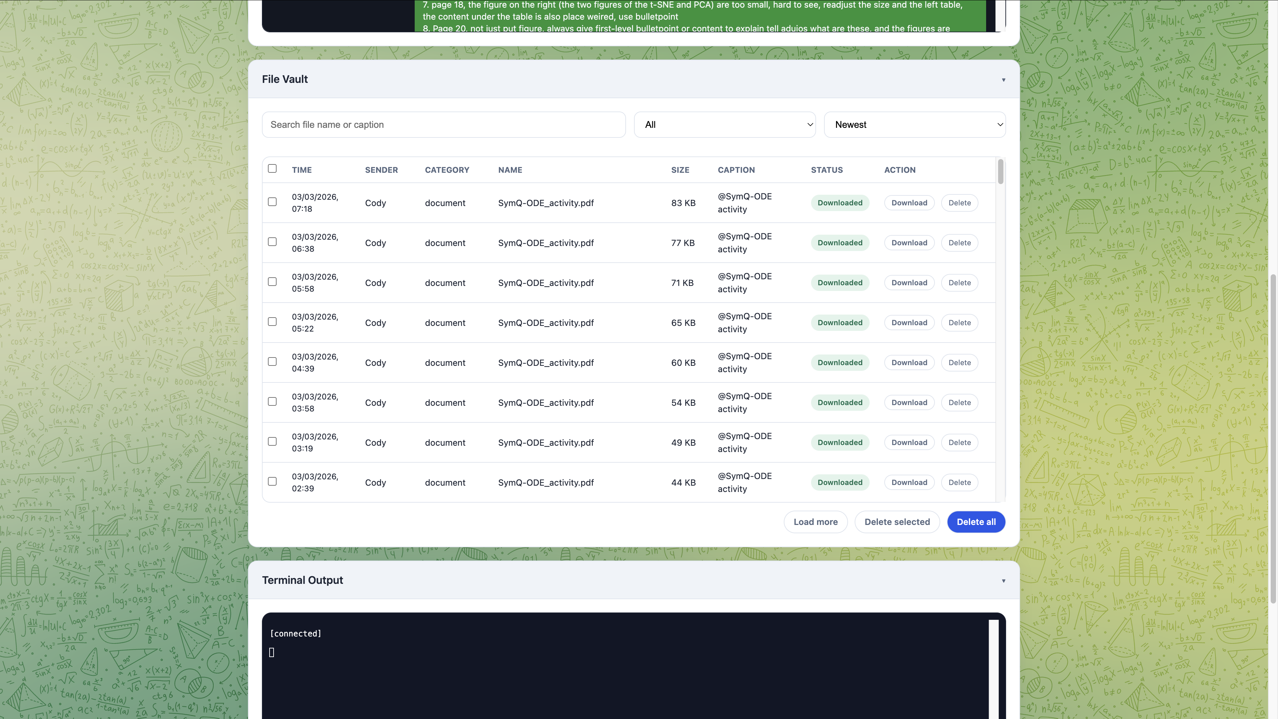Download the 77 KB file from 06:38
1278x719 pixels.
909,243
